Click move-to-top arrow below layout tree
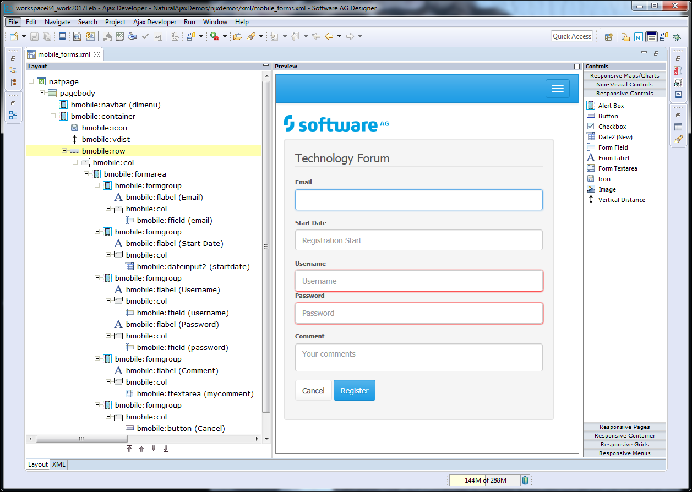Image resolution: width=692 pixels, height=492 pixels. tap(129, 449)
